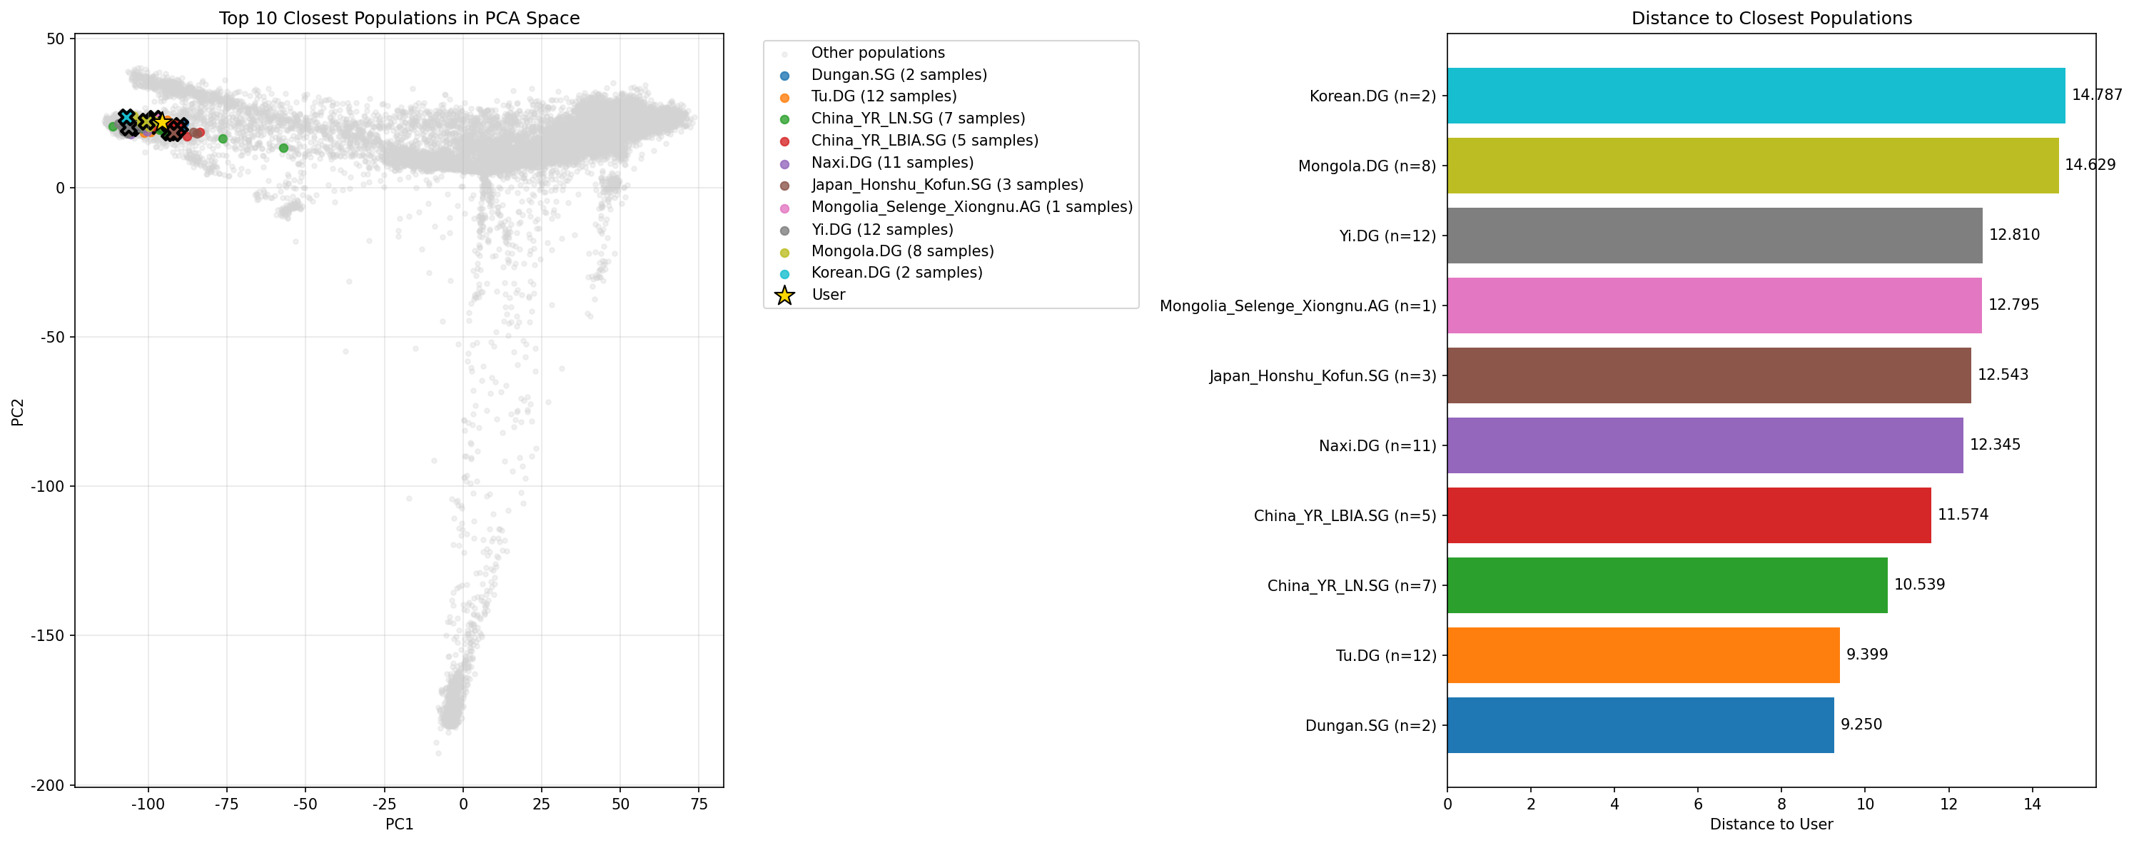Click the 9.250 distance value label
This screenshot has height=843, width=2134.
pos(1861,725)
